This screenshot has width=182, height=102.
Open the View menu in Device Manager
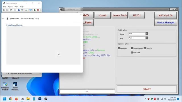(x=16, y=7)
